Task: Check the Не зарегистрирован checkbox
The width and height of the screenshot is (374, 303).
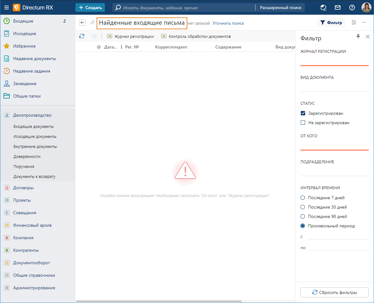Action: pyautogui.click(x=303, y=123)
